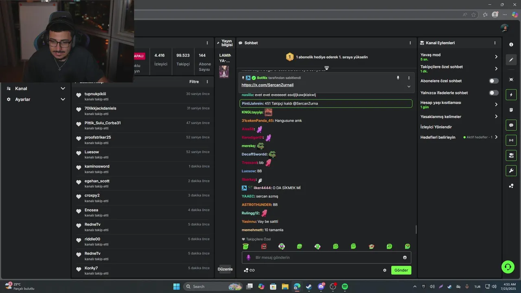Click username iiker4444 in chat

(x=262, y=188)
